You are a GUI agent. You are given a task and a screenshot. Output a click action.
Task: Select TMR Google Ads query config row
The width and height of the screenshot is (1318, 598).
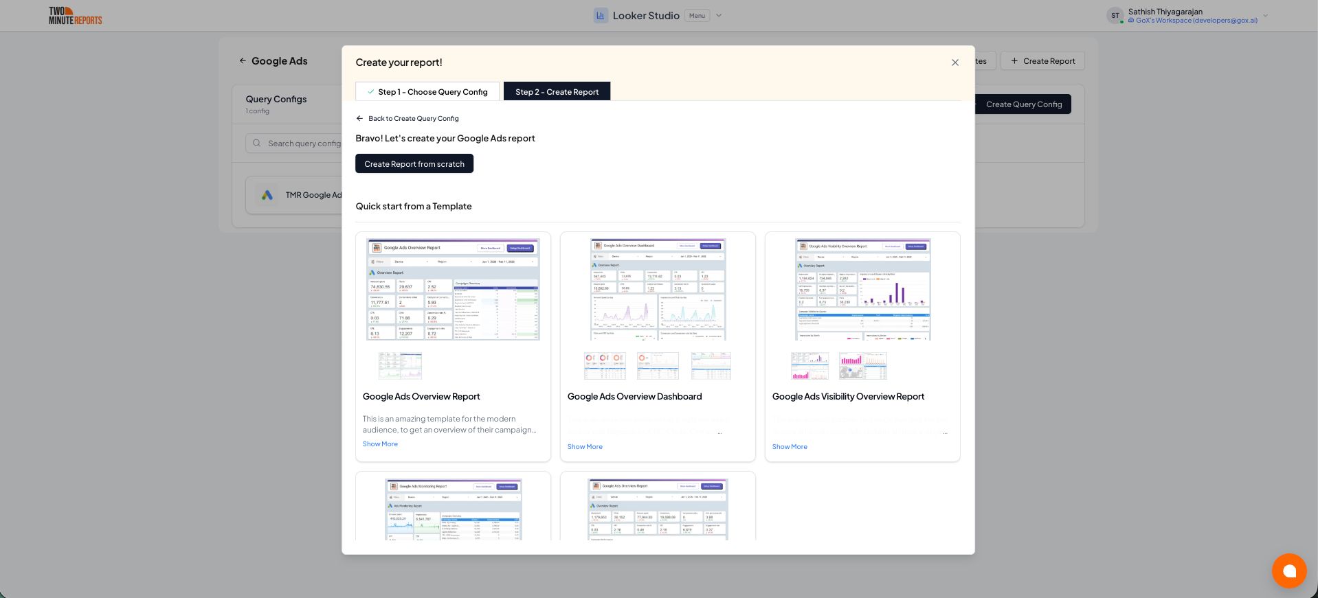294,195
